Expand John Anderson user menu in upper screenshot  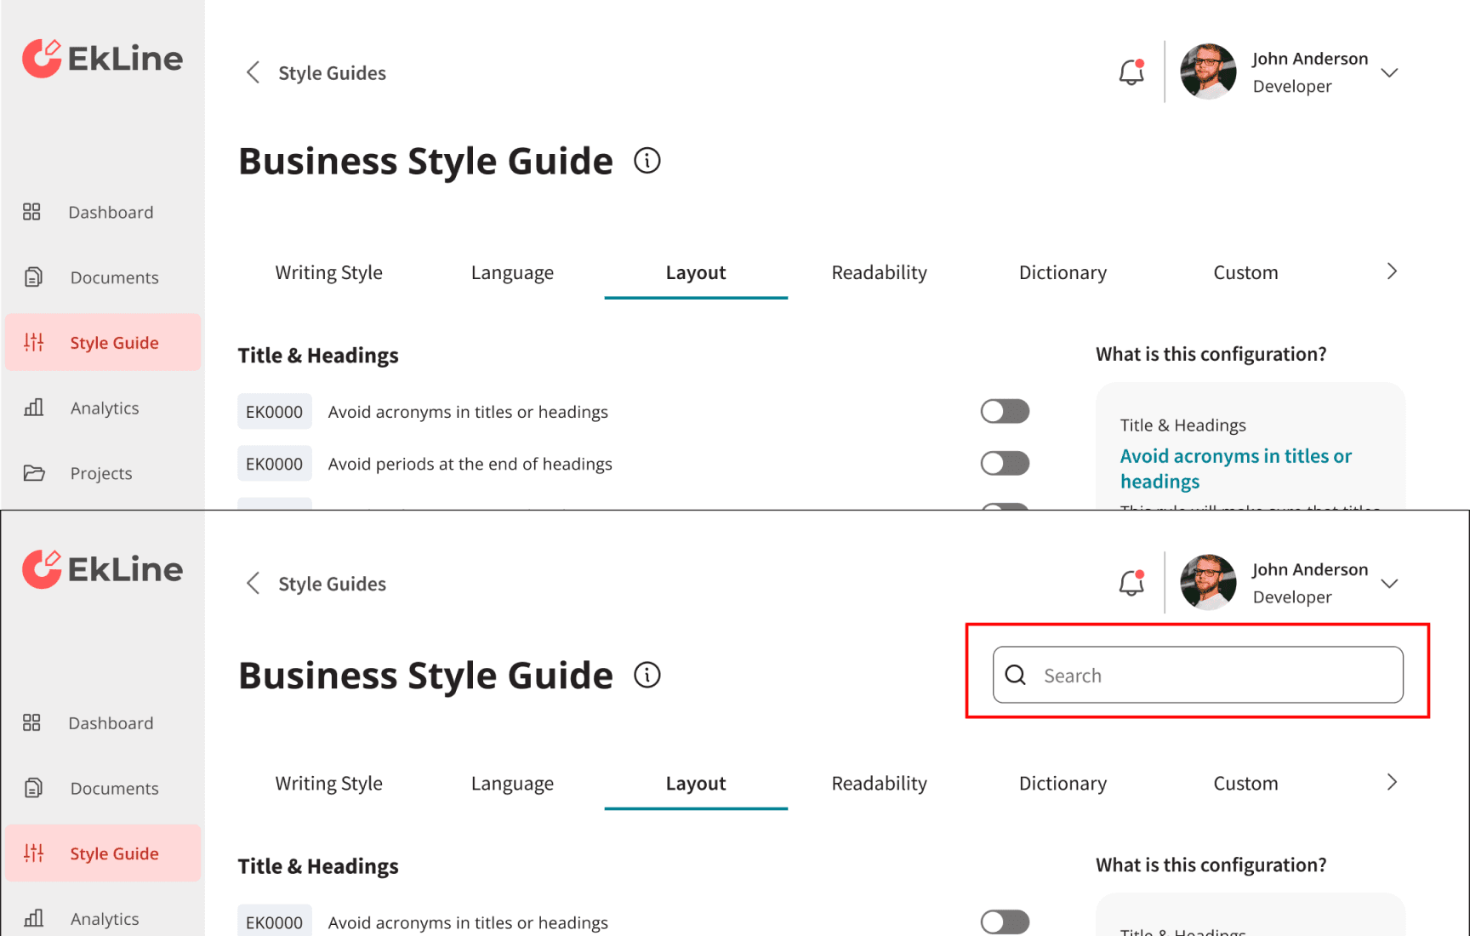[x=1389, y=72]
